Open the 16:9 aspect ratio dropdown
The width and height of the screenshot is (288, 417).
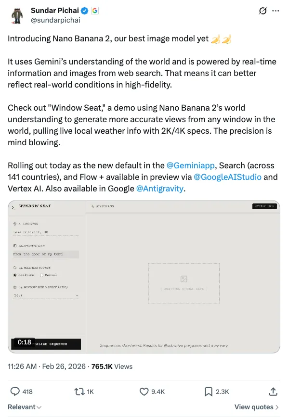pos(46,295)
